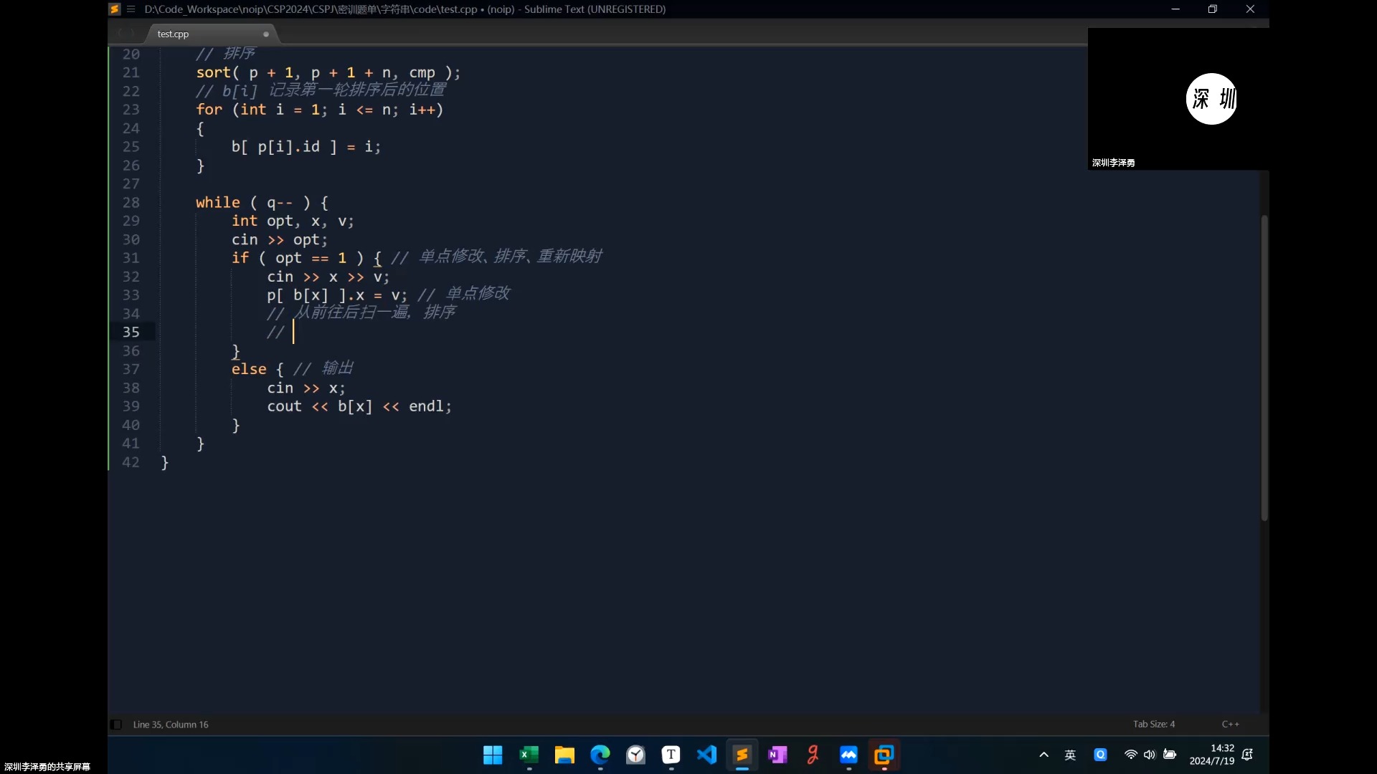Place cursor on the sort( p + 1 line
Image resolution: width=1377 pixels, height=774 pixels.
click(328, 72)
